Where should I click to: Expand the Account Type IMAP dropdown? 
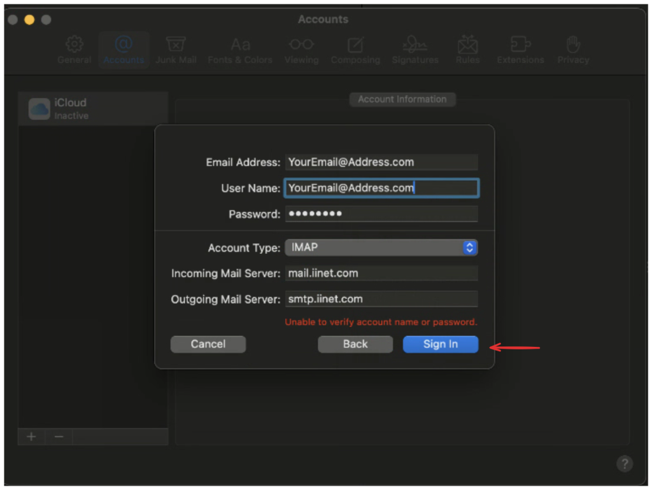pyautogui.click(x=381, y=248)
